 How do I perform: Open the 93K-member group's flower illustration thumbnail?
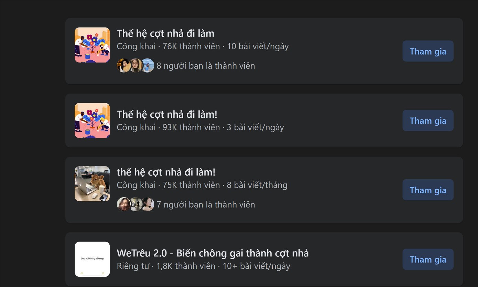pos(92,120)
